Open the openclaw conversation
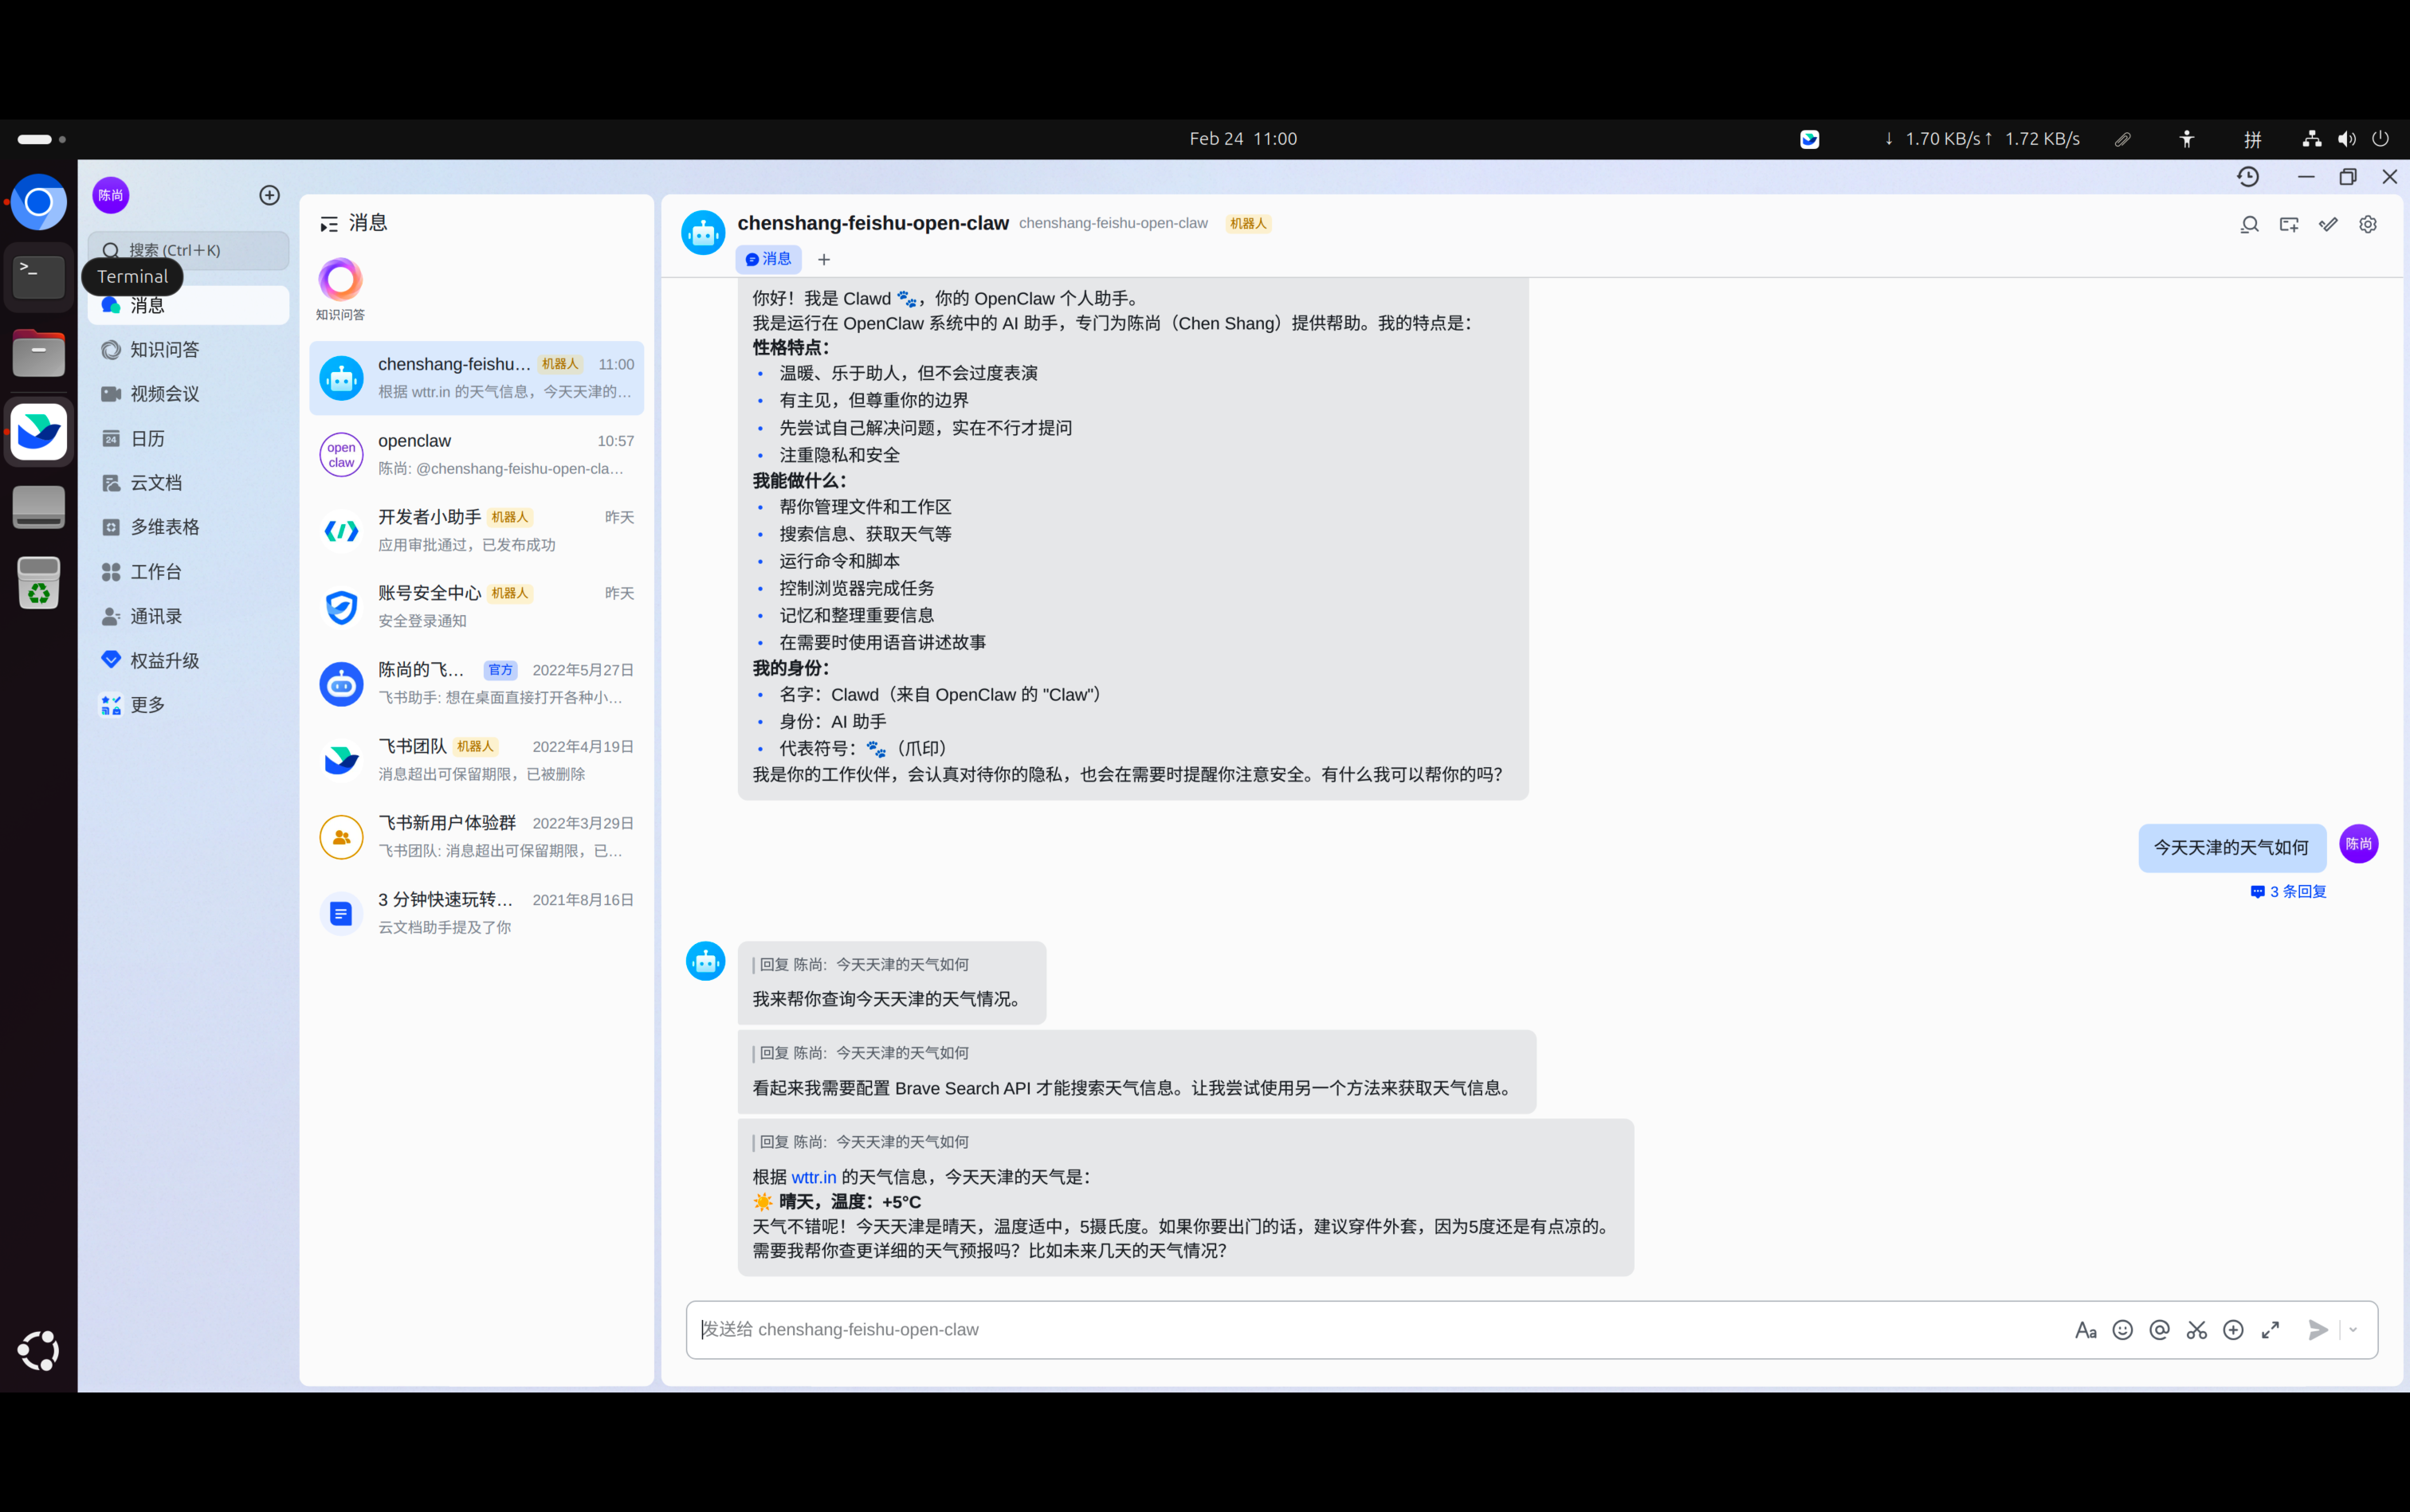The height and width of the screenshot is (1512, 2410). 477,454
